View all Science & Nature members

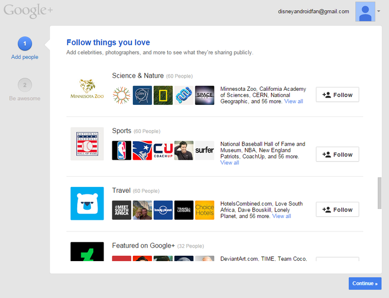[x=294, y=101]
